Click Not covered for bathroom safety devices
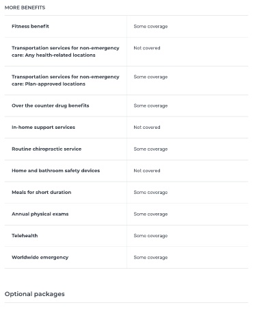The width and height of the screenshot is (253, 329). 147,171
